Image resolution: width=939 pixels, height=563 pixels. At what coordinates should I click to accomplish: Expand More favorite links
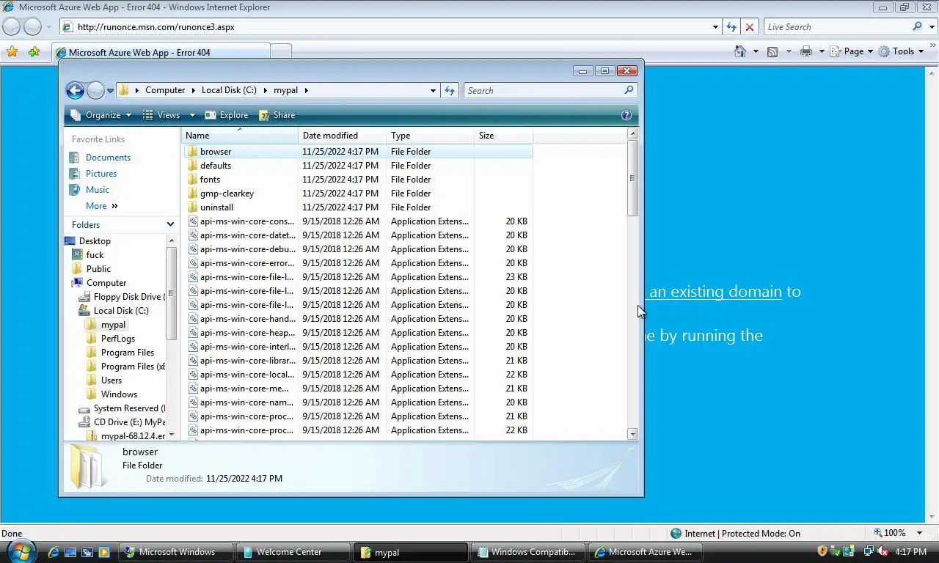(x=101, y=206)
